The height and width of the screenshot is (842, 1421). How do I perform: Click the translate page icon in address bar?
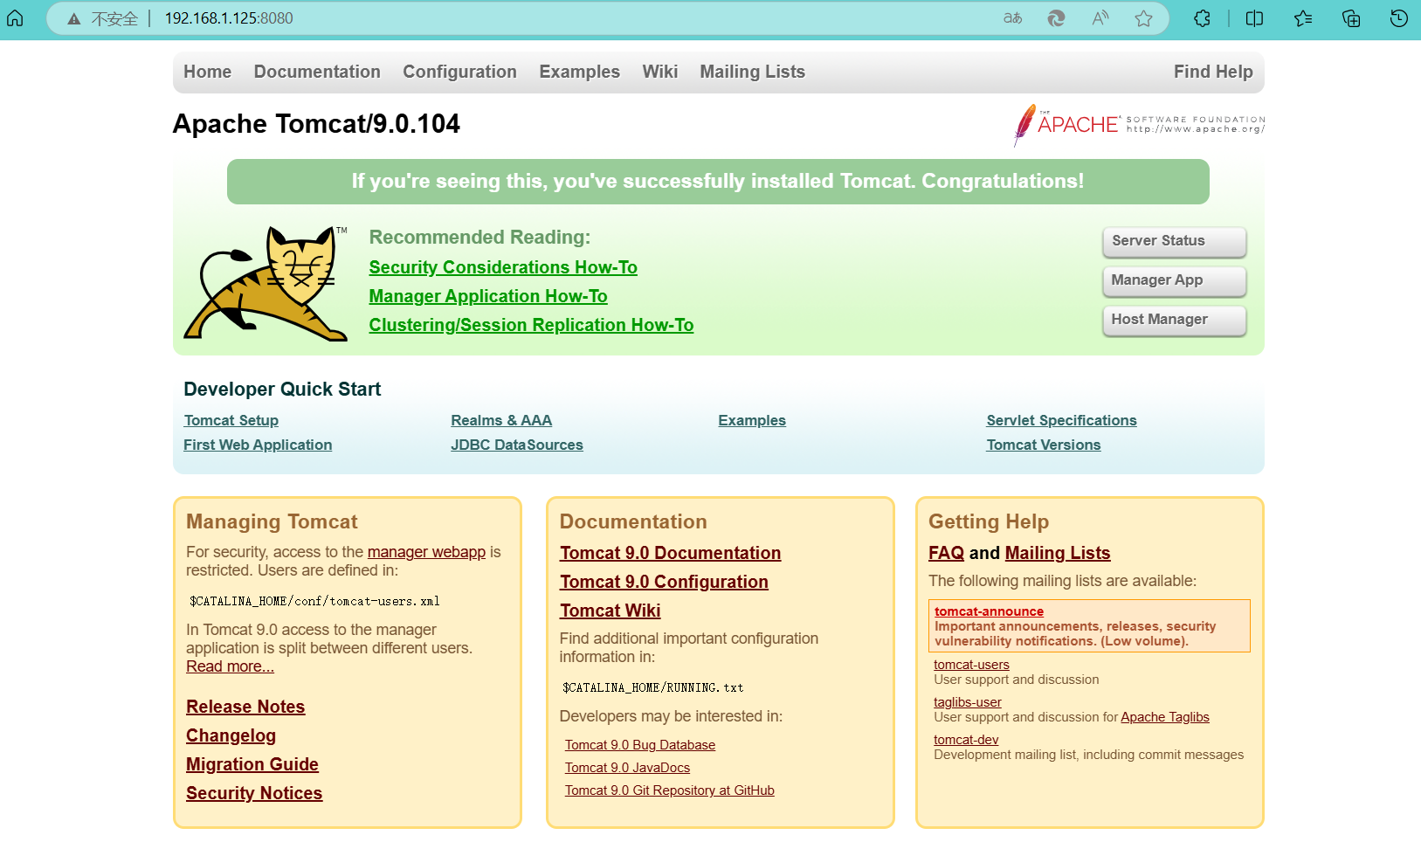[1012, 18]
